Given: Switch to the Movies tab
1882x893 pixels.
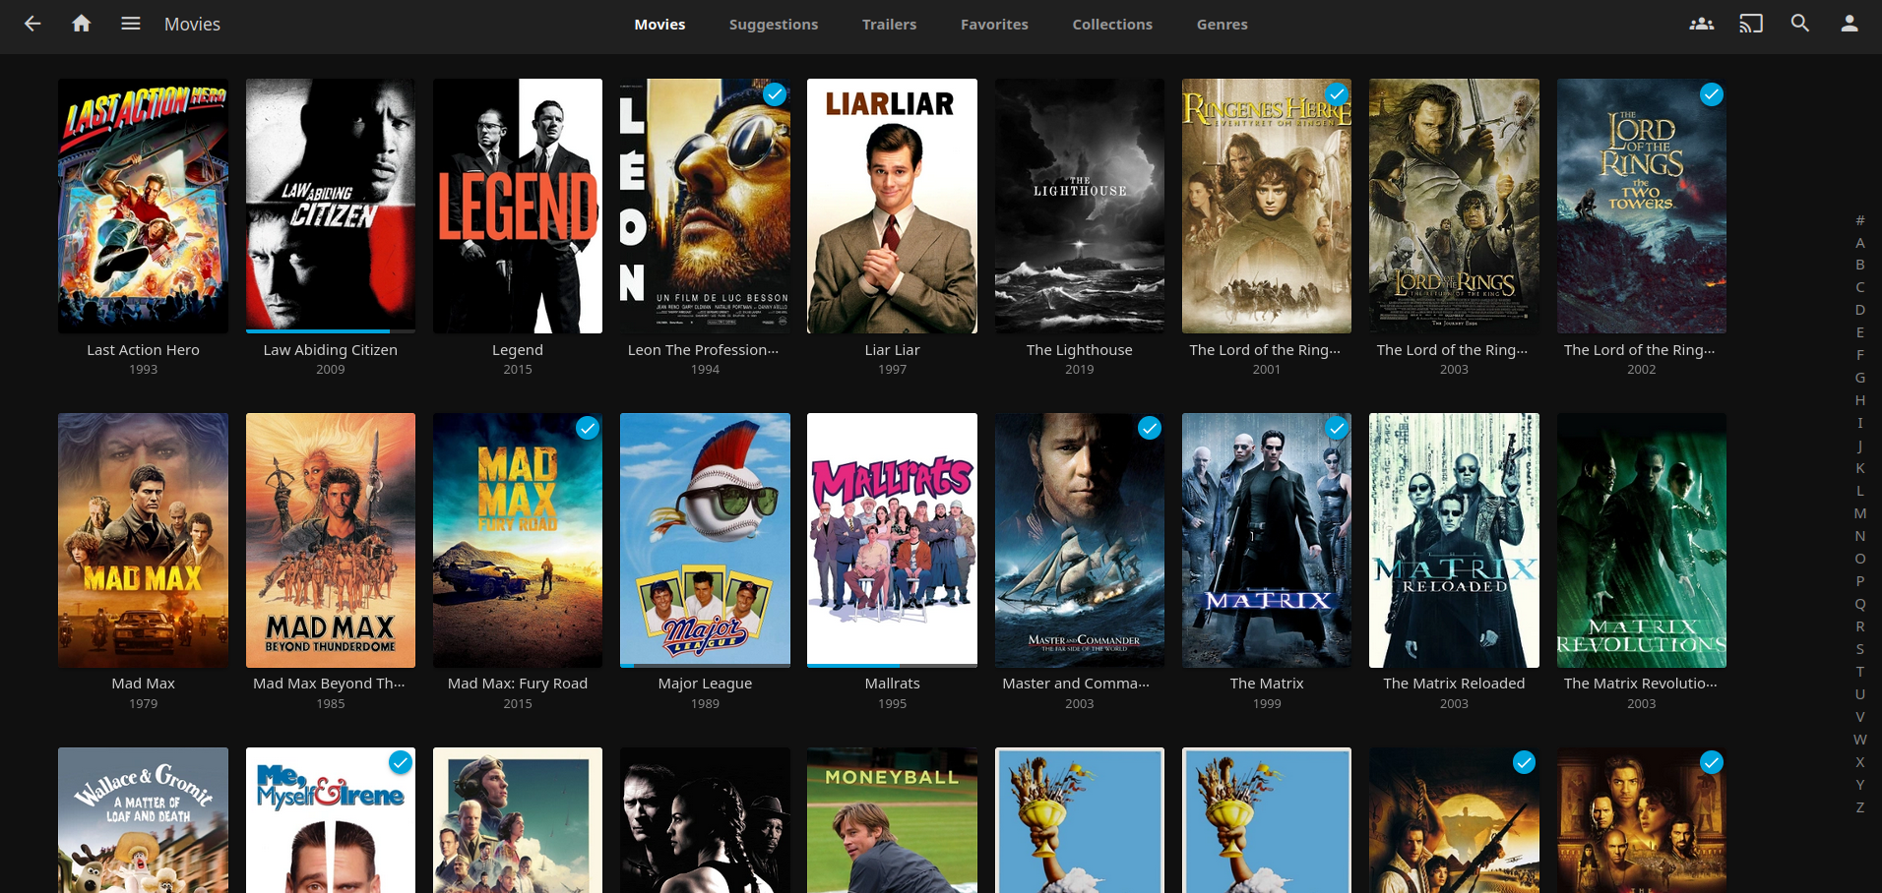Looking at the screenshot, I should tap(659, 25).
